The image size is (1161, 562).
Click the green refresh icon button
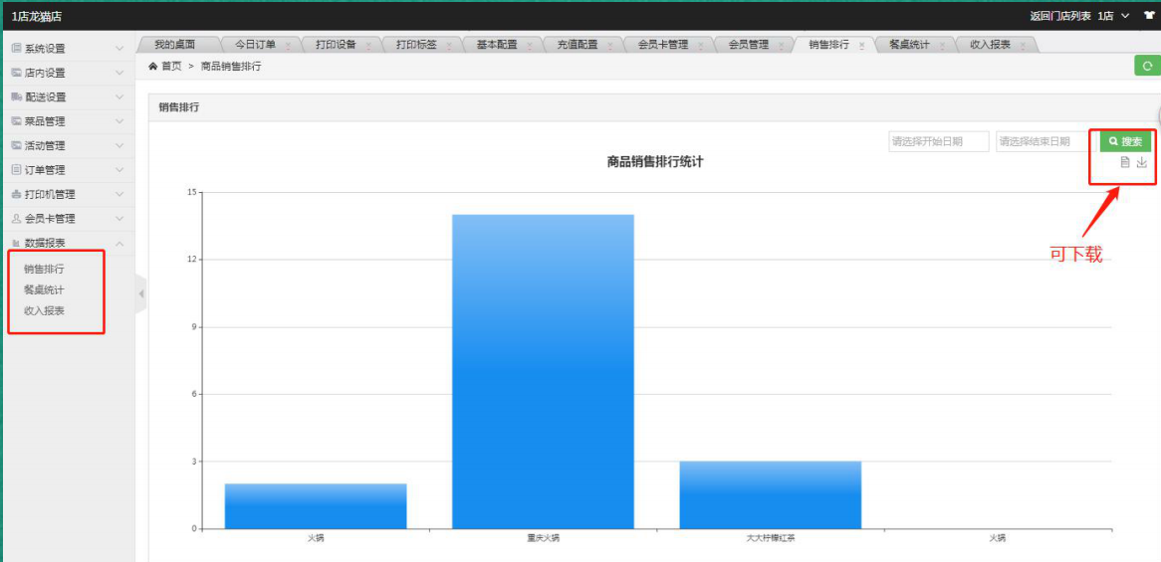(x=1147, y=66)
